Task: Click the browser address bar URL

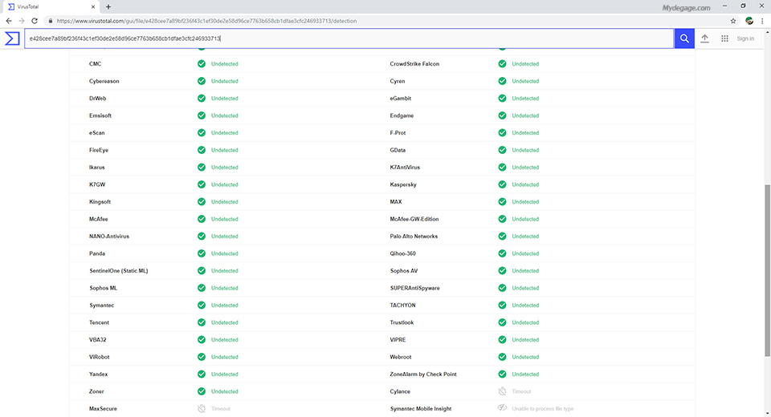Action: coord(206,21)
